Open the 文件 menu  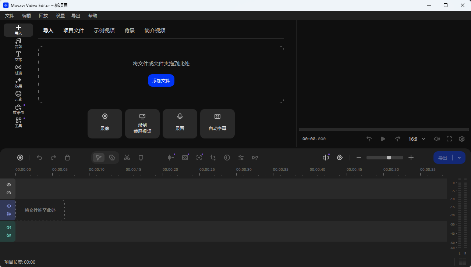10,15
